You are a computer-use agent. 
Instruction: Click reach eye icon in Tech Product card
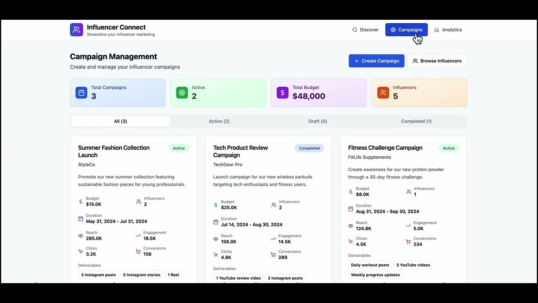click(x=216, y=239)
